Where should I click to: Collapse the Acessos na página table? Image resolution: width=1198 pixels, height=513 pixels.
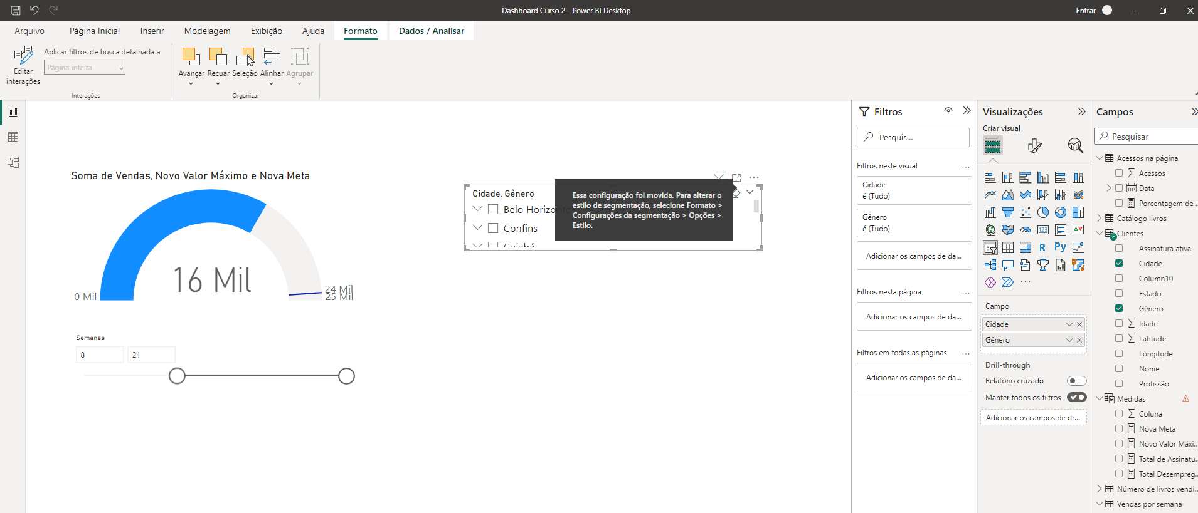point(1100,158)
